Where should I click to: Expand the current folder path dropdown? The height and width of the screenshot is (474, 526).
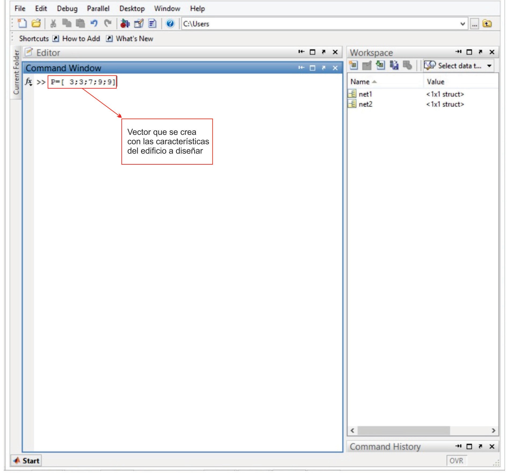coord(462,24)
